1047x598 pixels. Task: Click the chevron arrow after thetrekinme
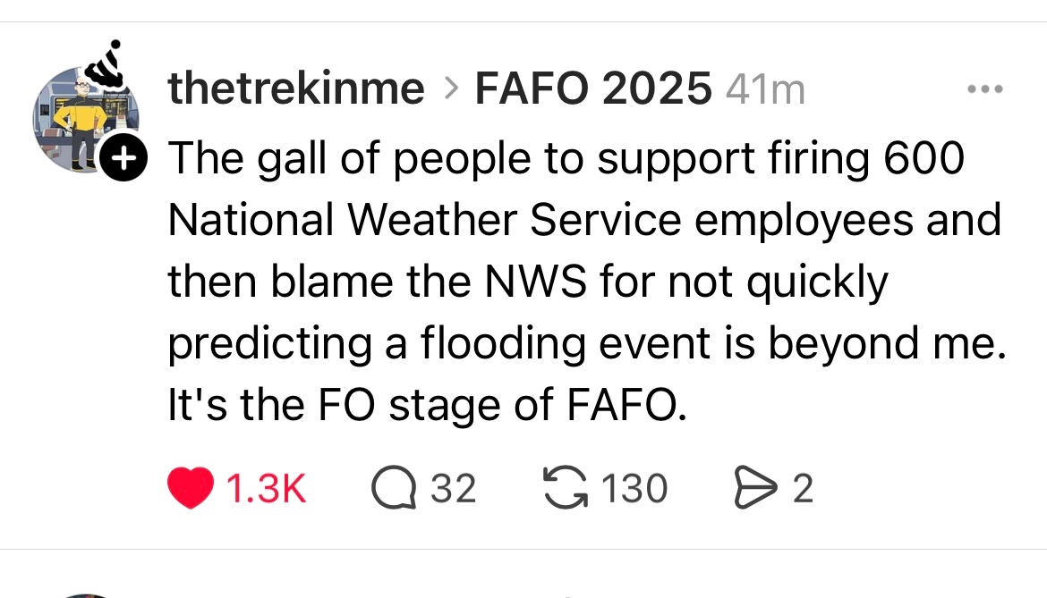pyautogui.click(x=450, y=89)
